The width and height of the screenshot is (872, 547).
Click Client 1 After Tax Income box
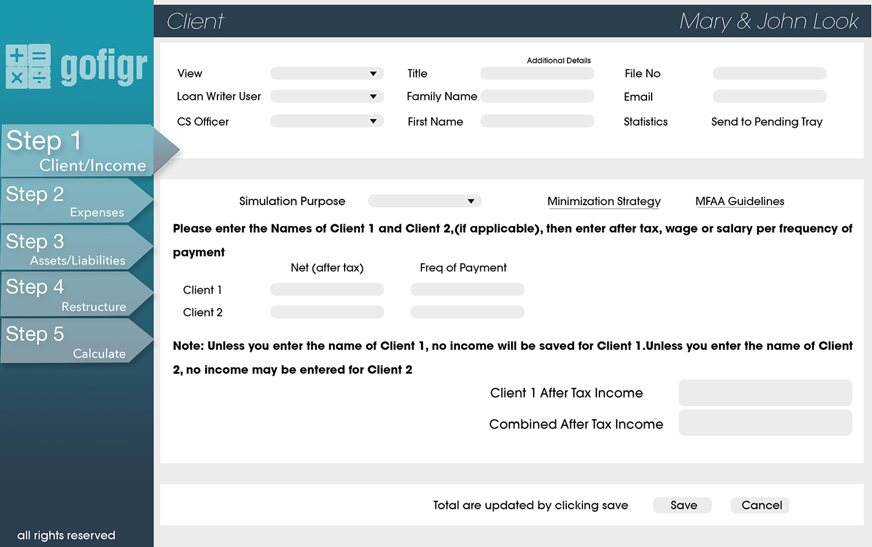(765, 393)
